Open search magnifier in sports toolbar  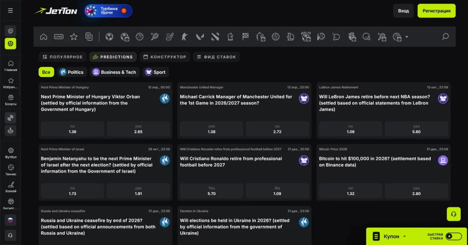(x=445, y=37)
